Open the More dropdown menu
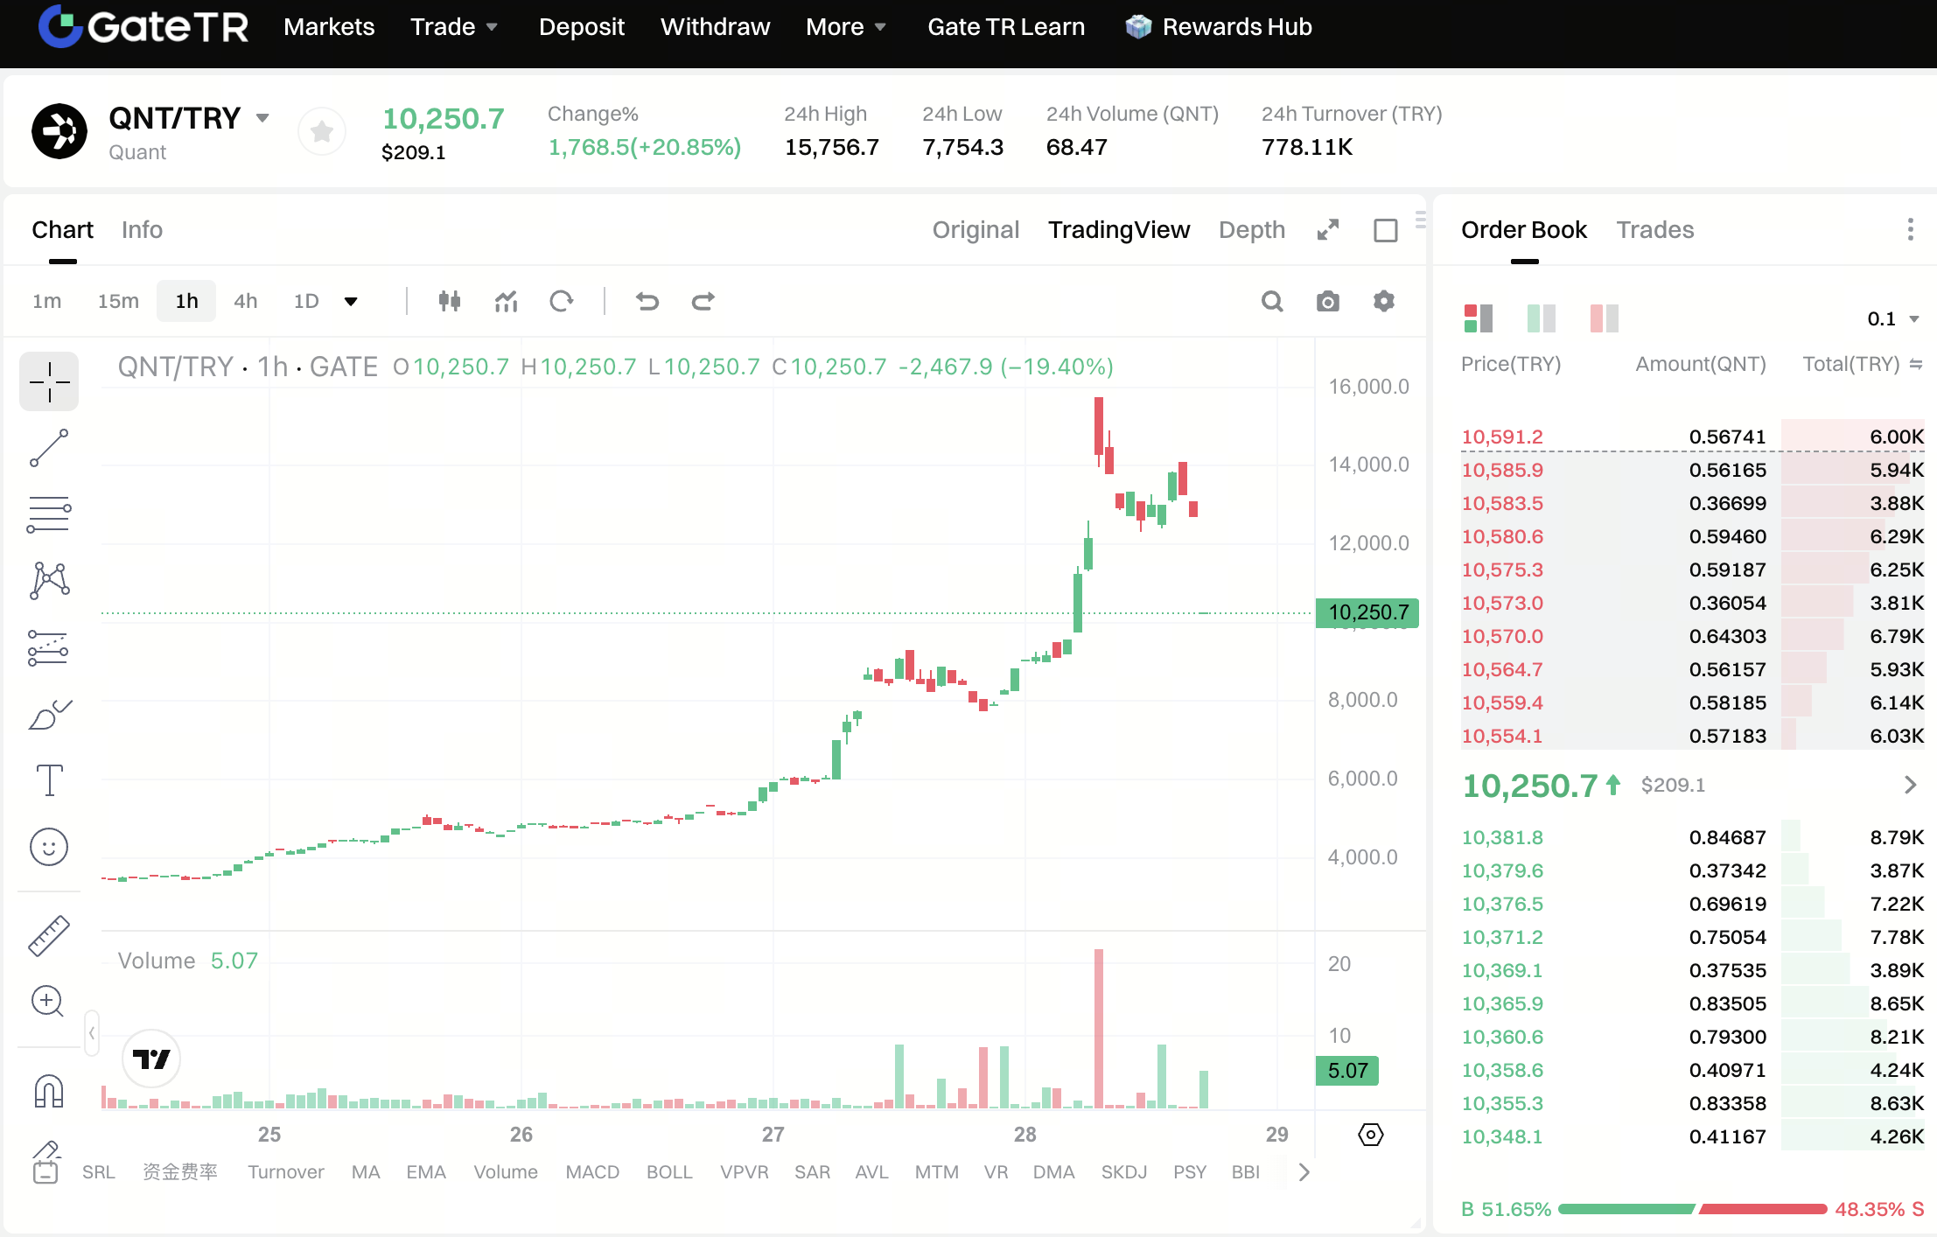The height and width of the screenshot is (1237, 1937). 846,27
